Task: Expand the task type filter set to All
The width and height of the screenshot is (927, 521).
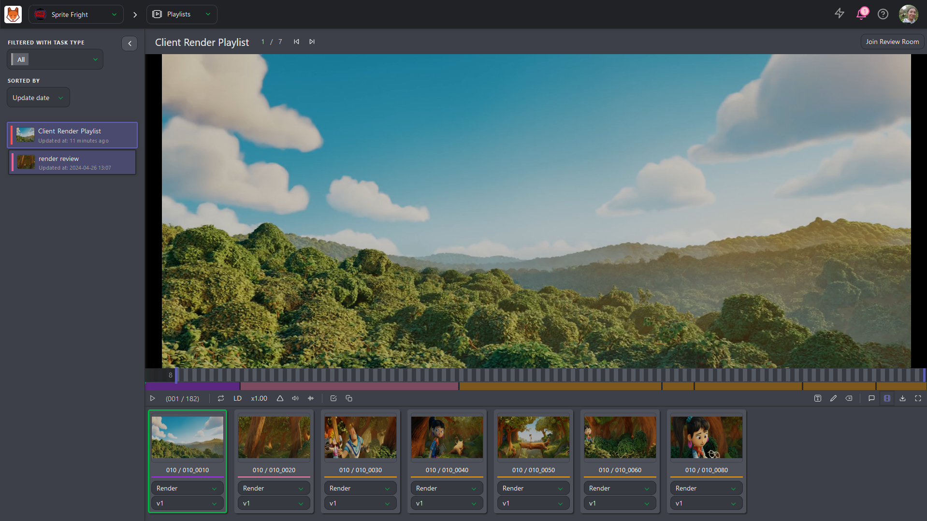Action: point(55,59)
